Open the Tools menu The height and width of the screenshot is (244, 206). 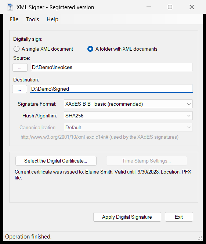tap(32, 19)
